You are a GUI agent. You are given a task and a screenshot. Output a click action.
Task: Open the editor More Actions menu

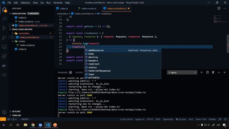pos(224,8)
